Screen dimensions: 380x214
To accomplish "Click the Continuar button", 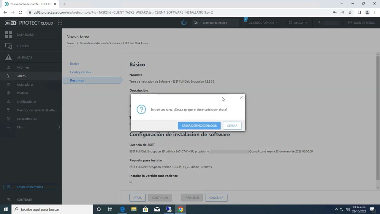I will point(160,198).
